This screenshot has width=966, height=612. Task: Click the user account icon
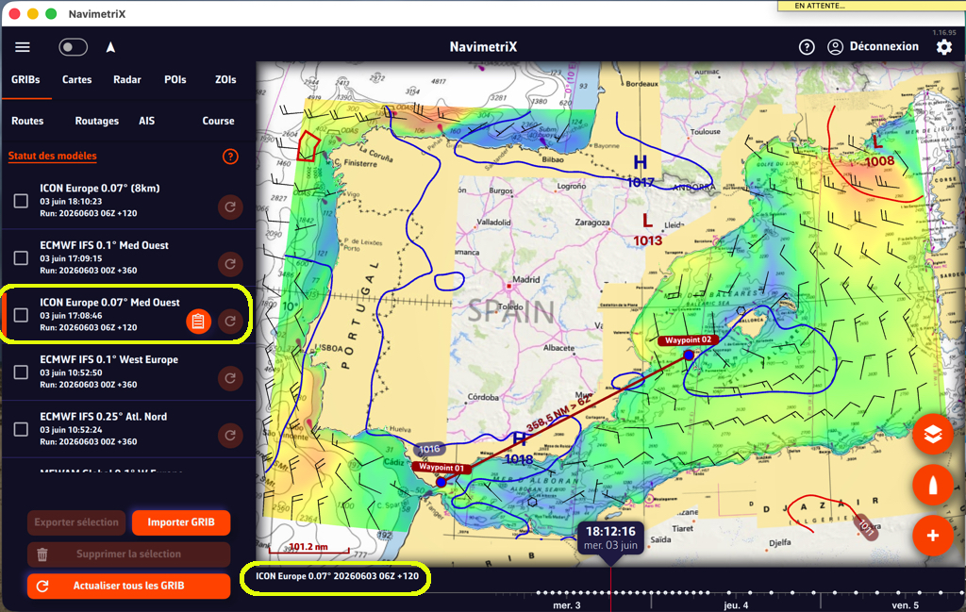tap(835, 47)
